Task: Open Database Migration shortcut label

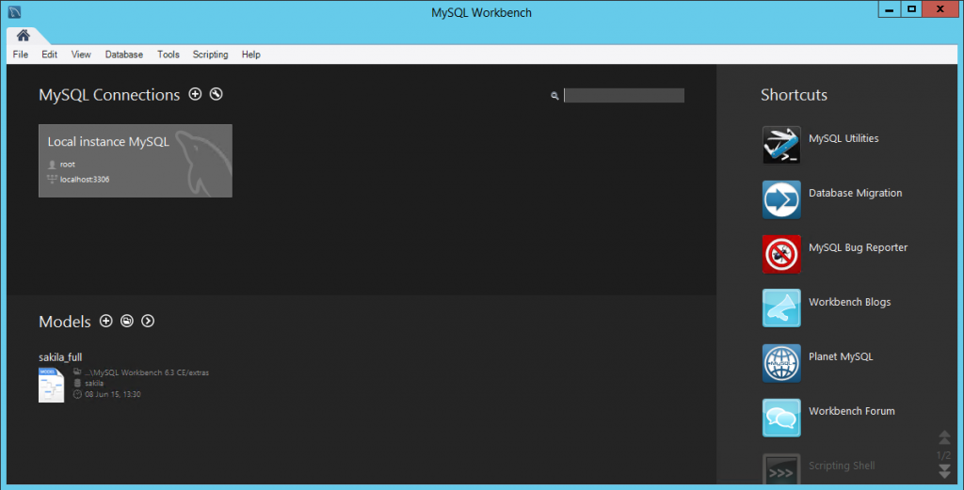Action: 855,194
